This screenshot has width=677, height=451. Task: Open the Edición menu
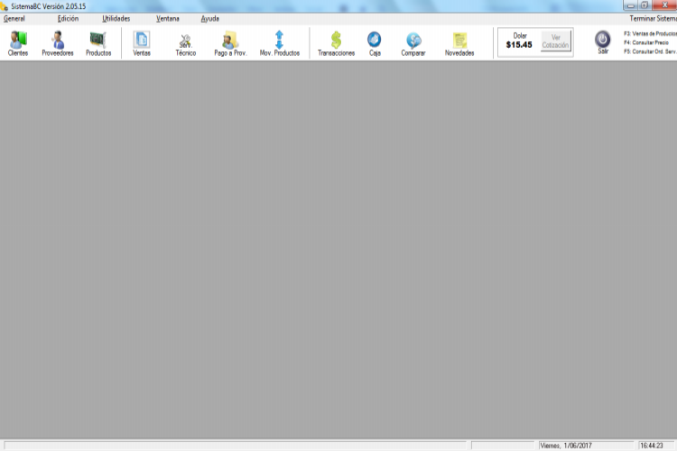point(68,18)
